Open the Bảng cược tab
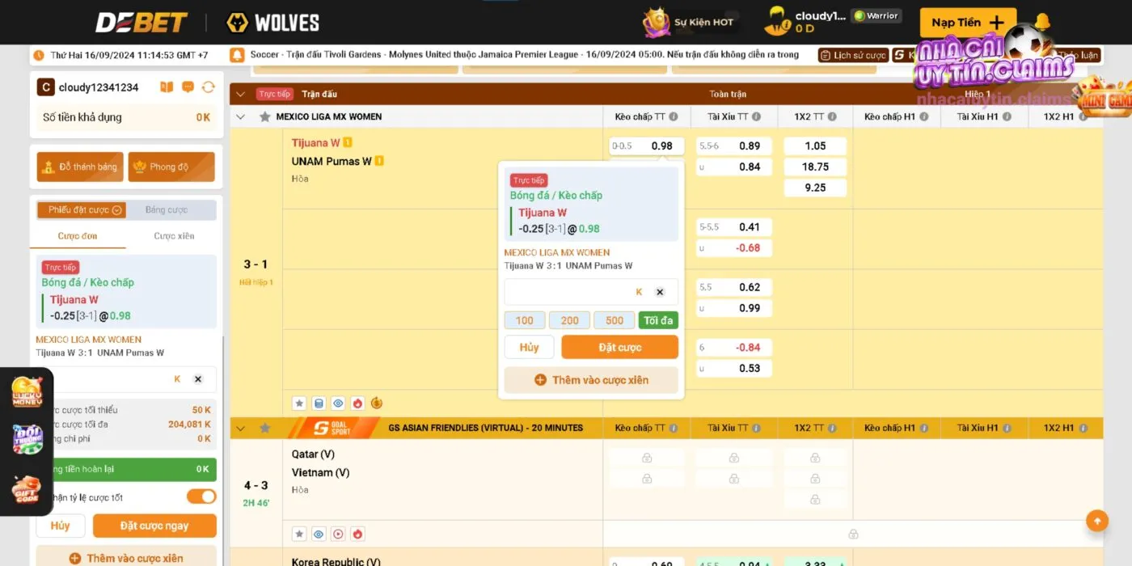Screen dimensions: 1132x566 tap(171, 209)
